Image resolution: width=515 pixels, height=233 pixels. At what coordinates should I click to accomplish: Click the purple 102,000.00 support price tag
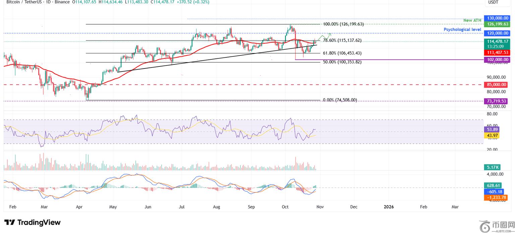click(x=496, y=59)
